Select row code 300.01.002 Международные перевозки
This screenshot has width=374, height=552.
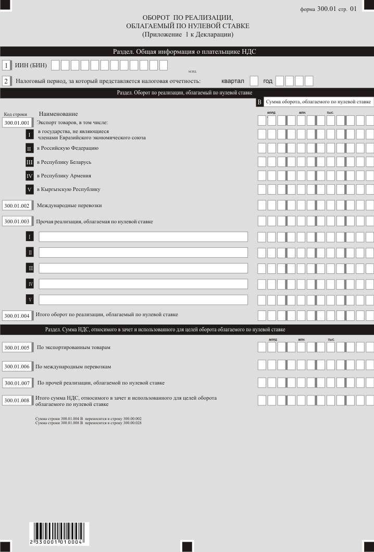click(x=17, y=206)
